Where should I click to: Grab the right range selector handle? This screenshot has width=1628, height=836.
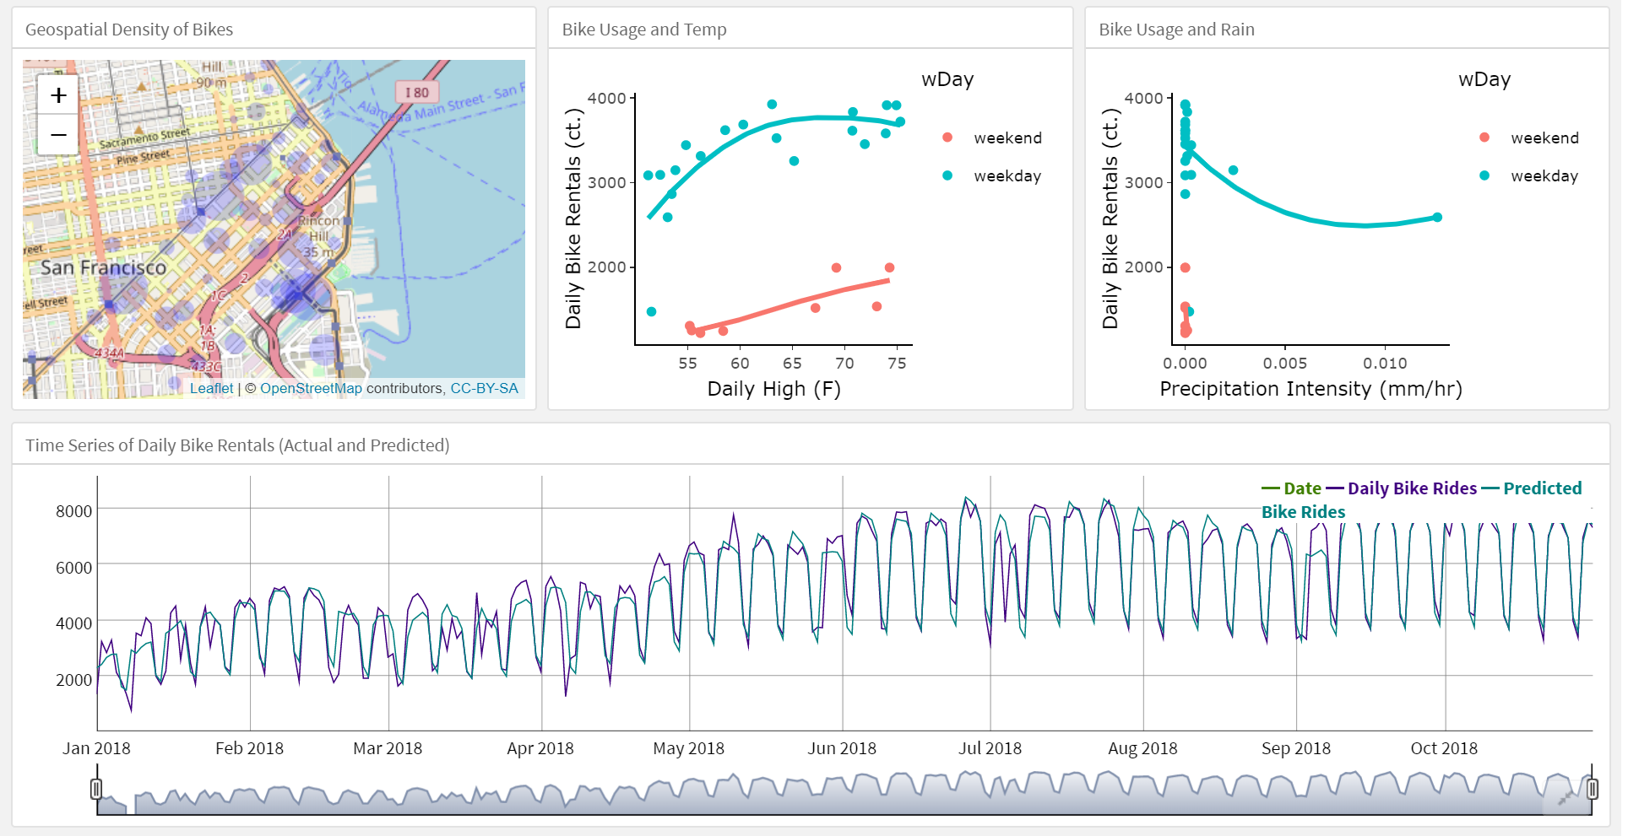[x=1592, y=789]
